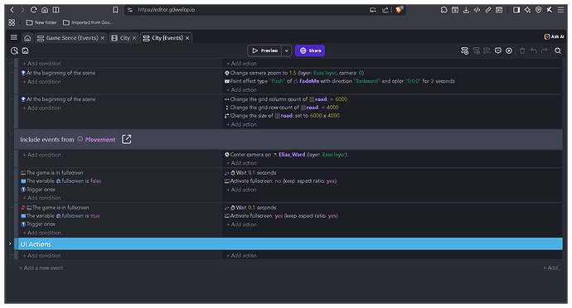
Task: Add a new event with toolbar icon
Action: coord(464,51)
